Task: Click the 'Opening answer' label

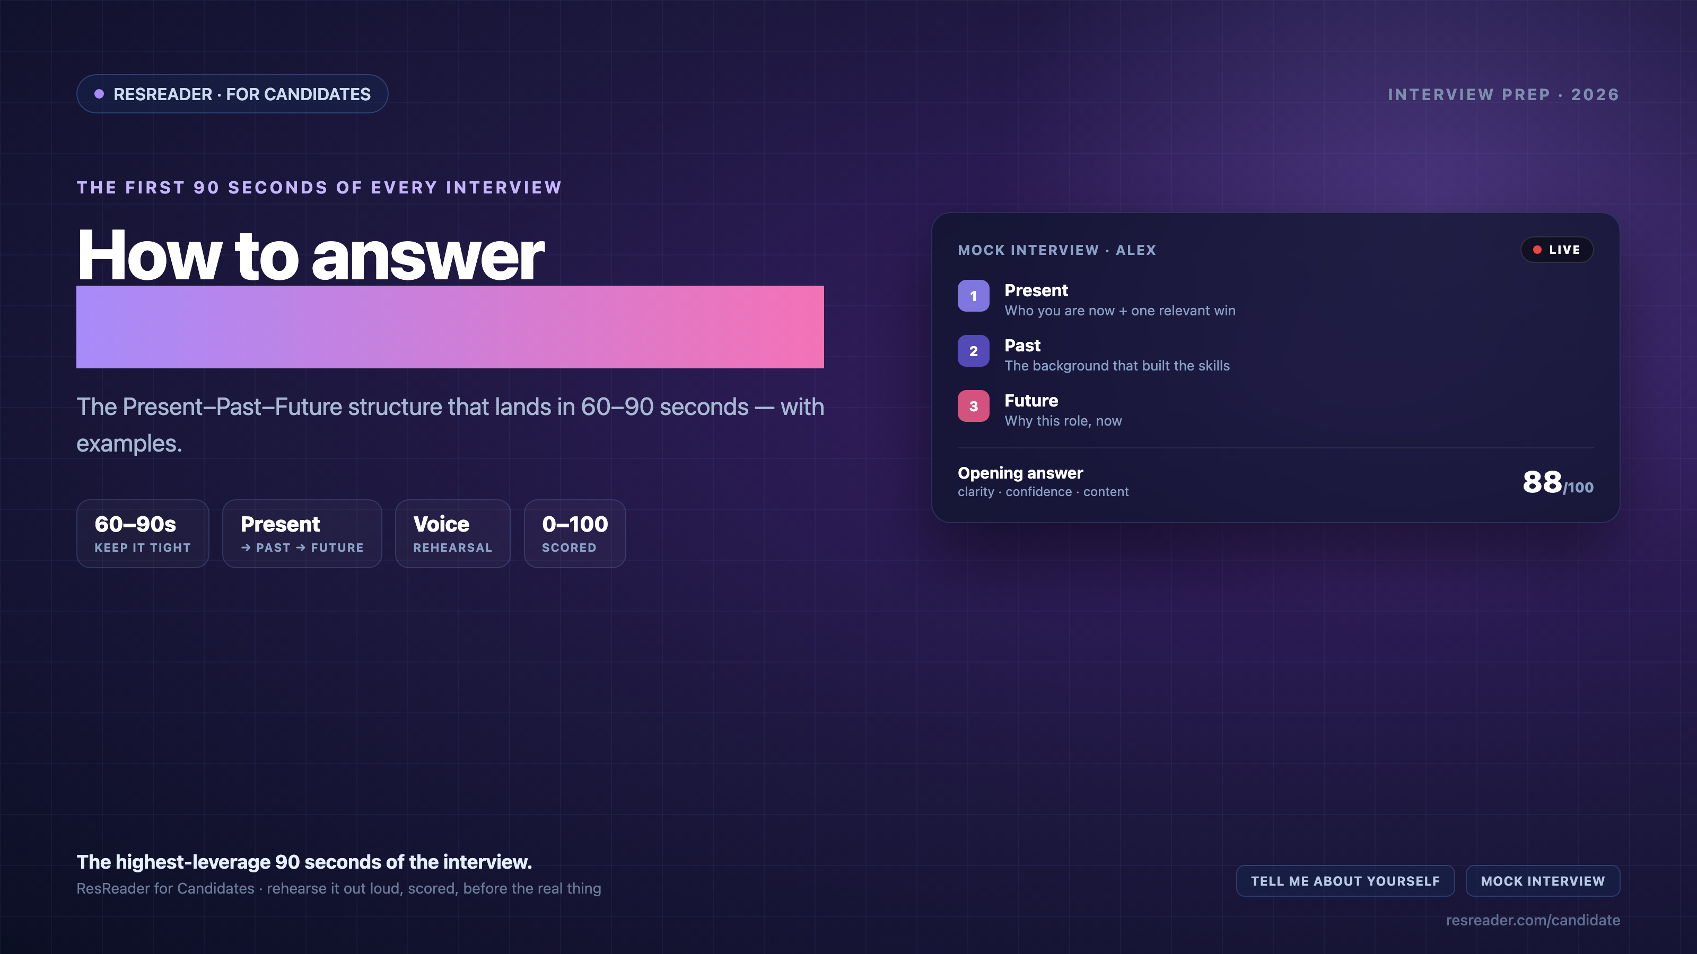Action: pyautogui.click(x=1020, y=473)
